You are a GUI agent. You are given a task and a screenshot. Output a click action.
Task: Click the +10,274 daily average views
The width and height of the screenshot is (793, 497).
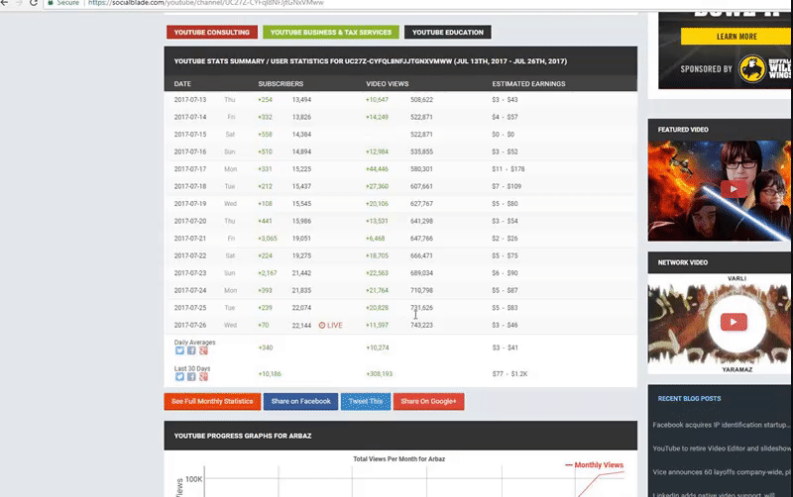pyautogui.click(x=378, y=348)
